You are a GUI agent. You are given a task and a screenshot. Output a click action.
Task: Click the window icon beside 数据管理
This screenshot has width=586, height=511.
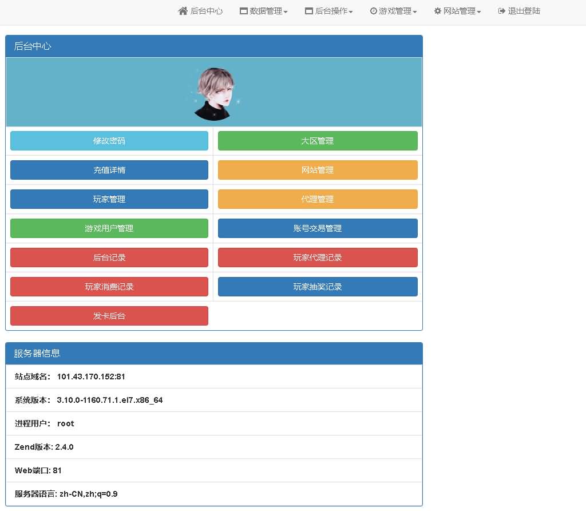[x=244, y=11]
